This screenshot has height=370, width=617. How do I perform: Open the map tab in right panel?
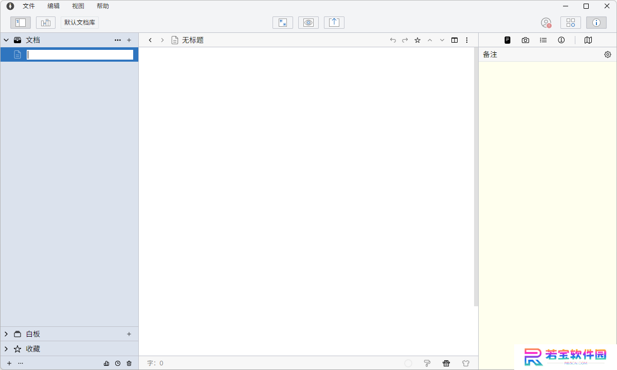(588, 40)
